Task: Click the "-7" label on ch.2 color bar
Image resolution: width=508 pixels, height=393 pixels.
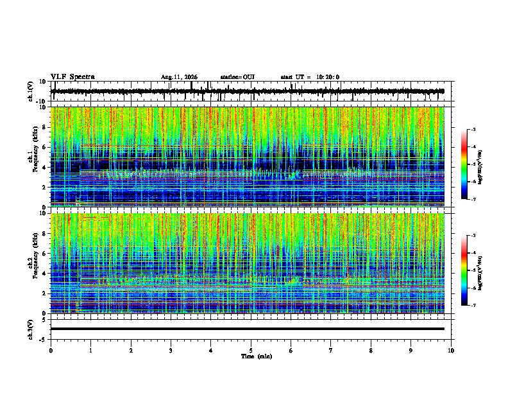Action: tap(473, 305)
